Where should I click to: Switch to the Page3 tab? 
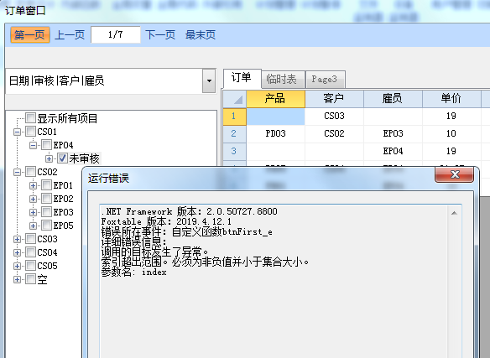point(325,80)
